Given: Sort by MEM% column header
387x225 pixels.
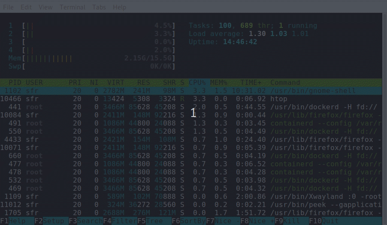Looking at the screenshot, I should click(x=219, y=83).
